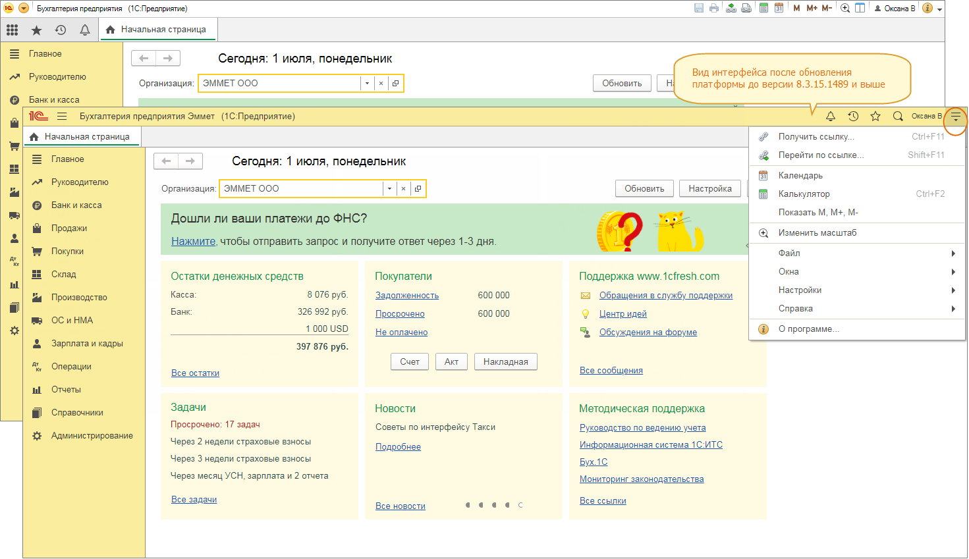The width and height of the screenshot is (969, 559).
Task: Click the calculator icon in the back window title bar
Action: (763, 8)
